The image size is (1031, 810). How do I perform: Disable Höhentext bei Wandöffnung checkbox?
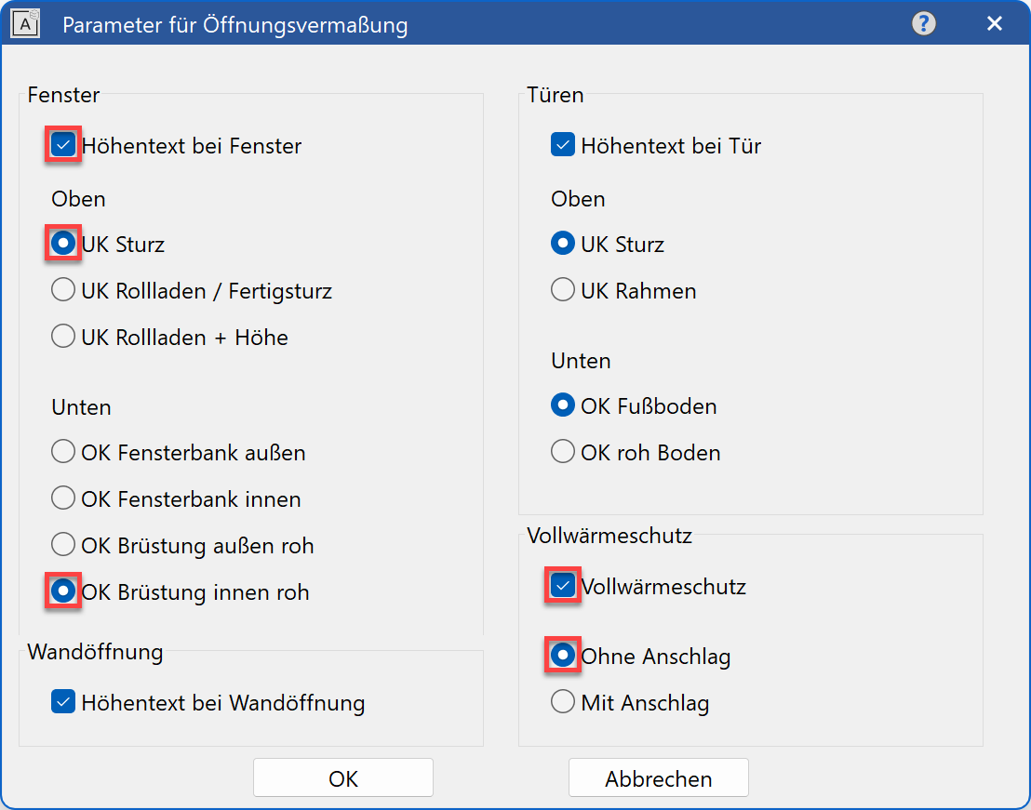click(63, 703)
